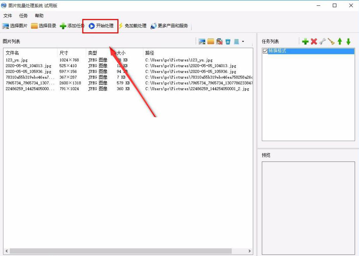Sort by the 尺寸 column header

pos(71,53)
